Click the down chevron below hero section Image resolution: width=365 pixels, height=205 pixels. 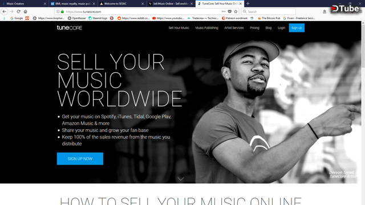coord(181,179)
